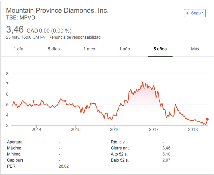The height and width of the screenshot is (175, 214).
Task: Click the Máximo label
Action: tap(14, 148)
